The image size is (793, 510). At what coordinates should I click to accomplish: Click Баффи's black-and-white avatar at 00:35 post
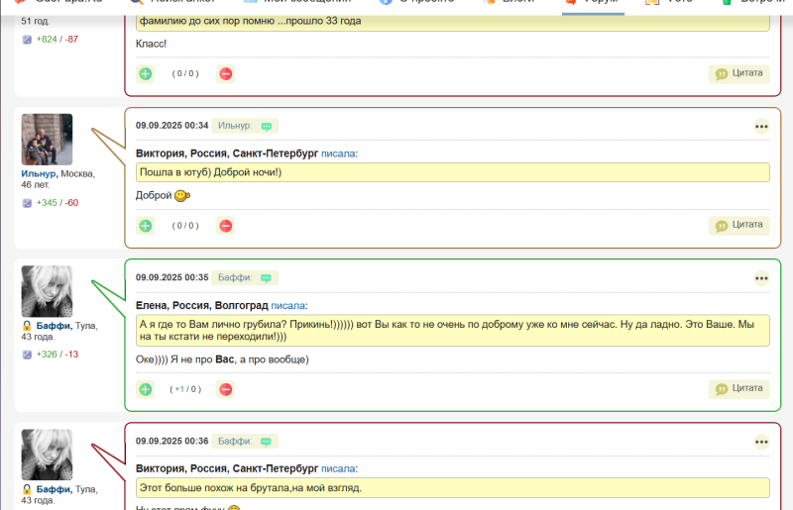(47, 291)
